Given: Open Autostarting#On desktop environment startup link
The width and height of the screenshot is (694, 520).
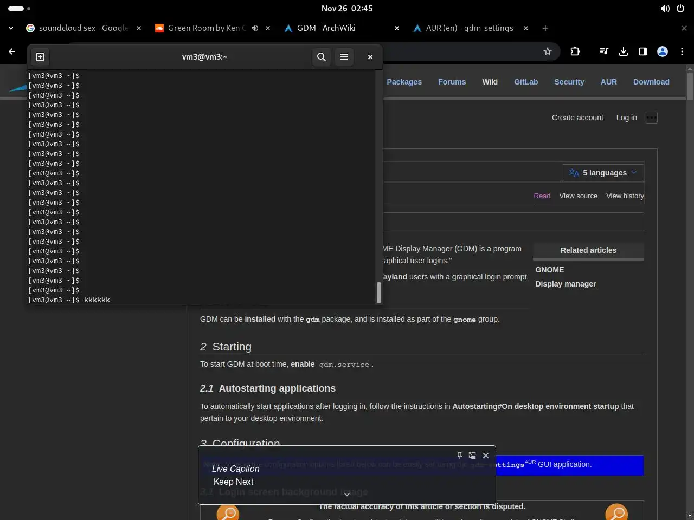Looking at the screenshot, I should 536,406.
